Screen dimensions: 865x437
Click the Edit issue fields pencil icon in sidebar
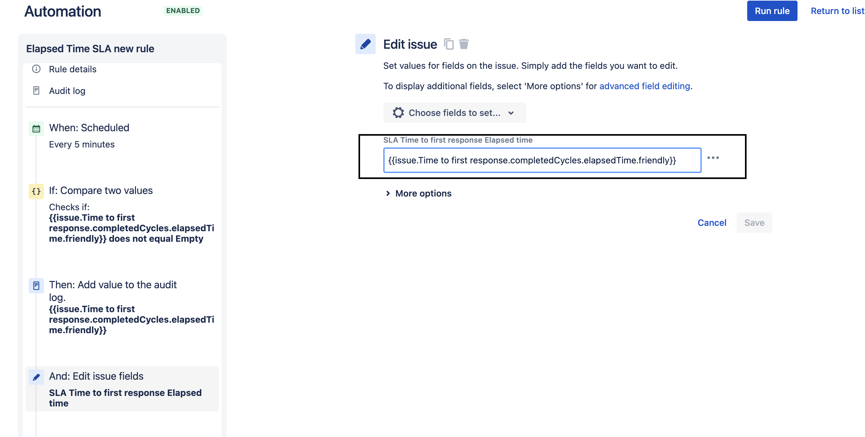click(36, 377)
